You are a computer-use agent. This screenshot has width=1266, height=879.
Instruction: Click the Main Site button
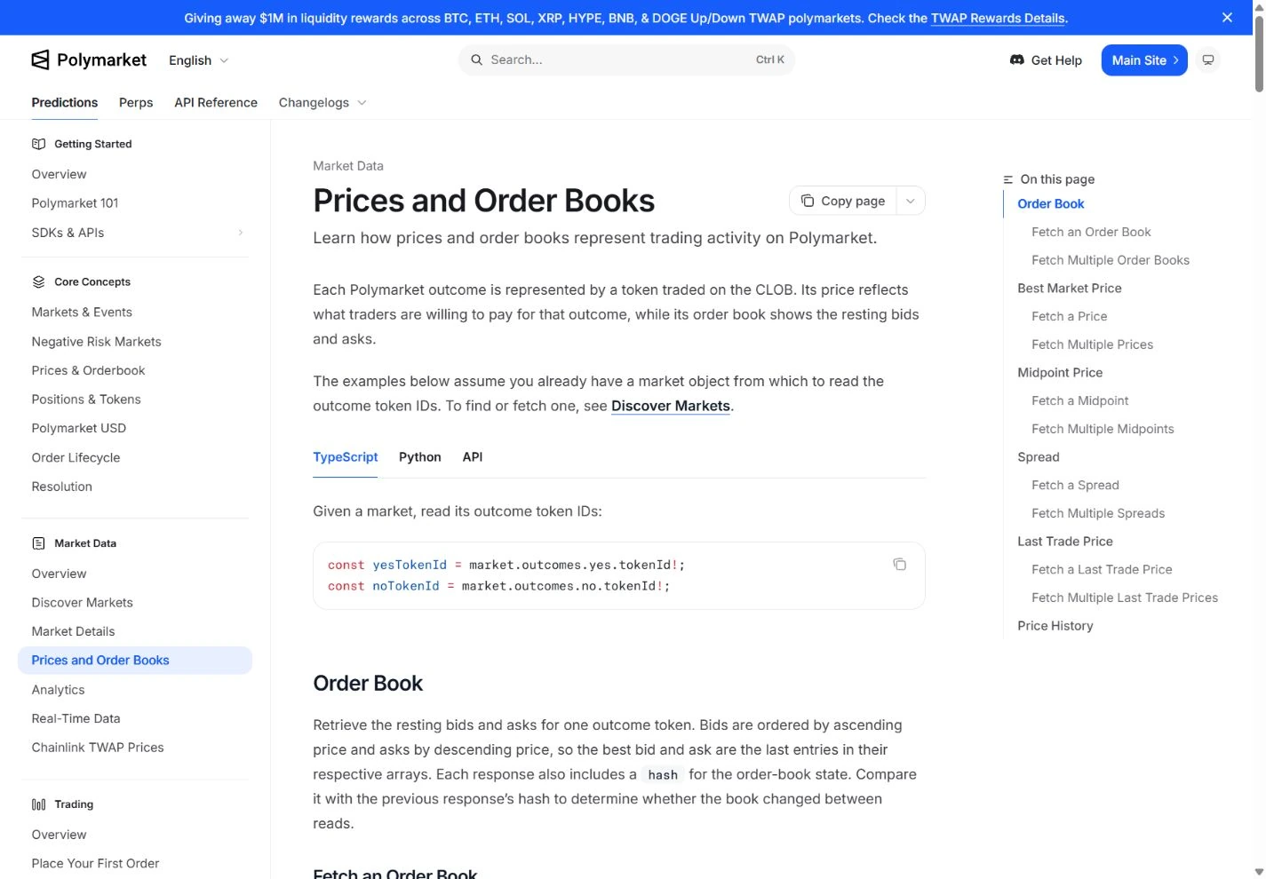click(1144, 59)
